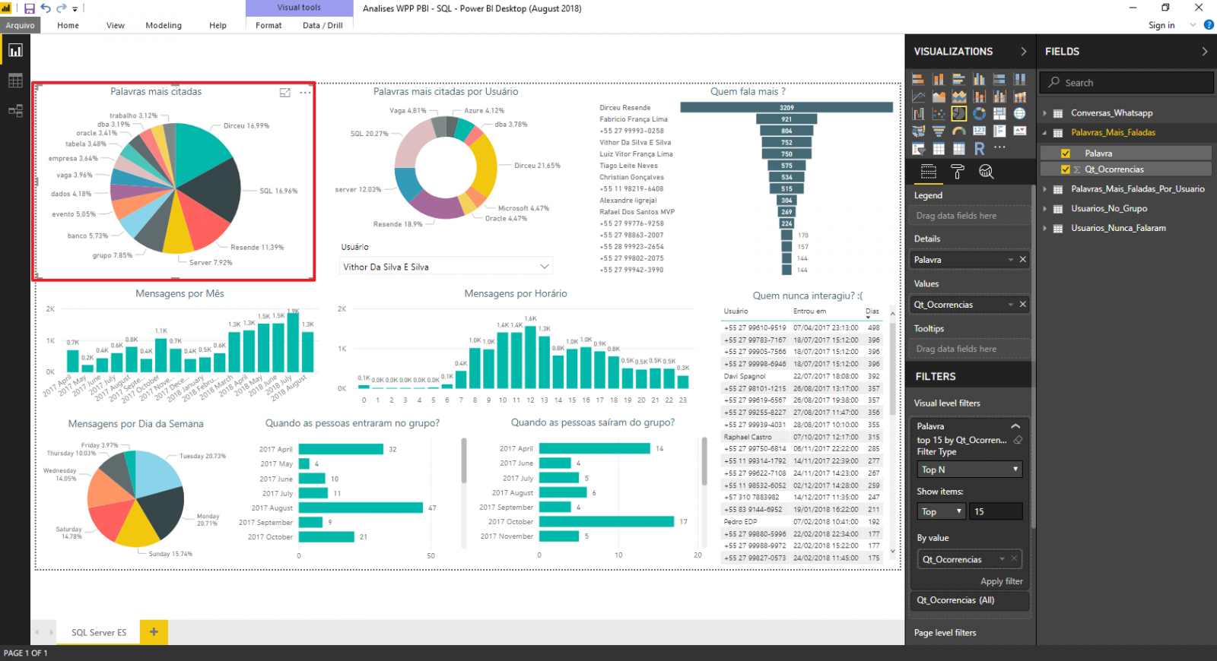Switch to Data view in left sidebar
This screenshot has height=661, width=1217.
15,81
